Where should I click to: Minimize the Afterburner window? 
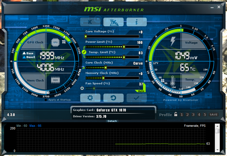pyautogui.click(x=212, y=8)
